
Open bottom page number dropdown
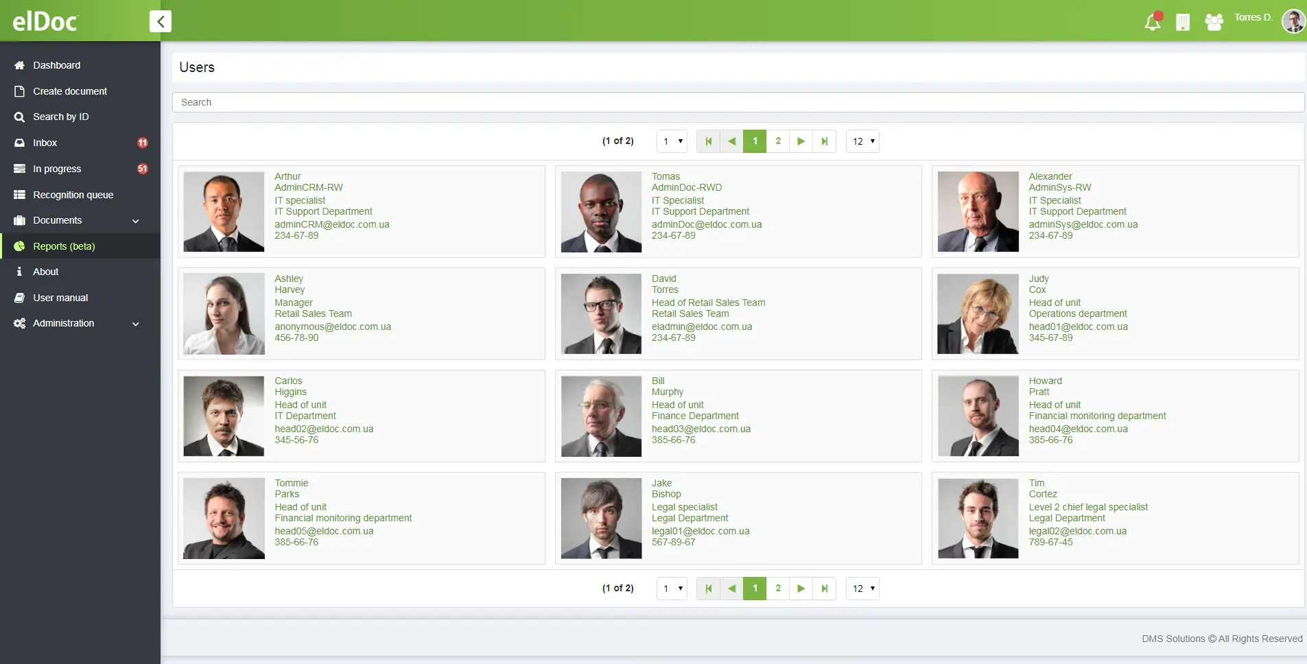pos(672,589)
